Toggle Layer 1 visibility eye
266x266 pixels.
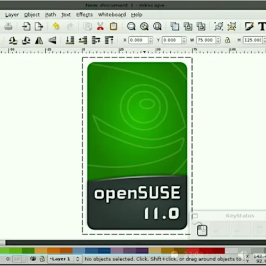[33, 259]
